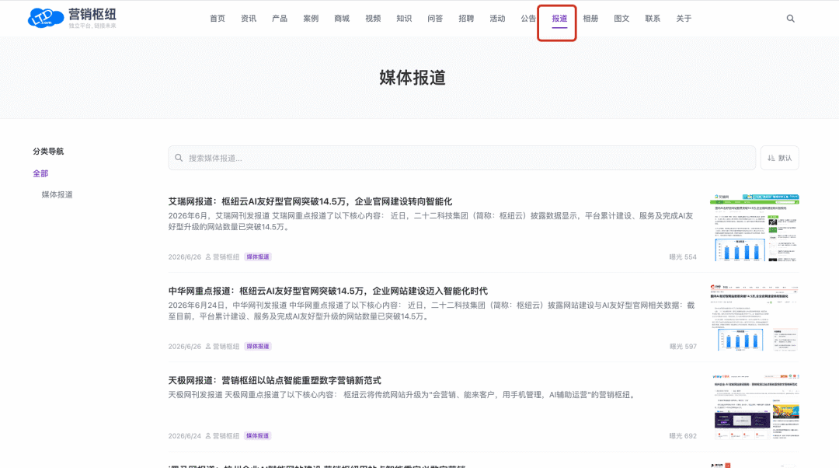Viewport: 839px width, 468px height.
Task: Open the 关于 navigation item
Action: pyautogui.click(x=684, y=18)
